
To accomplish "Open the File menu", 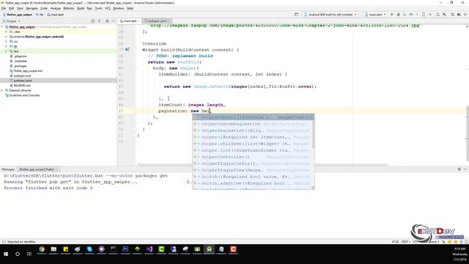I will [4, 8].
